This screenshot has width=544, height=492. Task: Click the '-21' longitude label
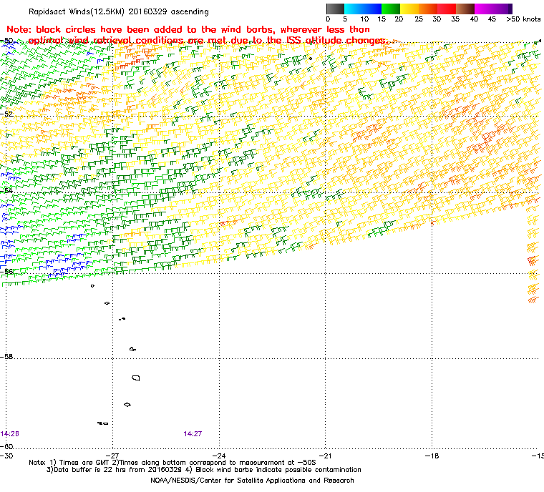pos(326,456)
